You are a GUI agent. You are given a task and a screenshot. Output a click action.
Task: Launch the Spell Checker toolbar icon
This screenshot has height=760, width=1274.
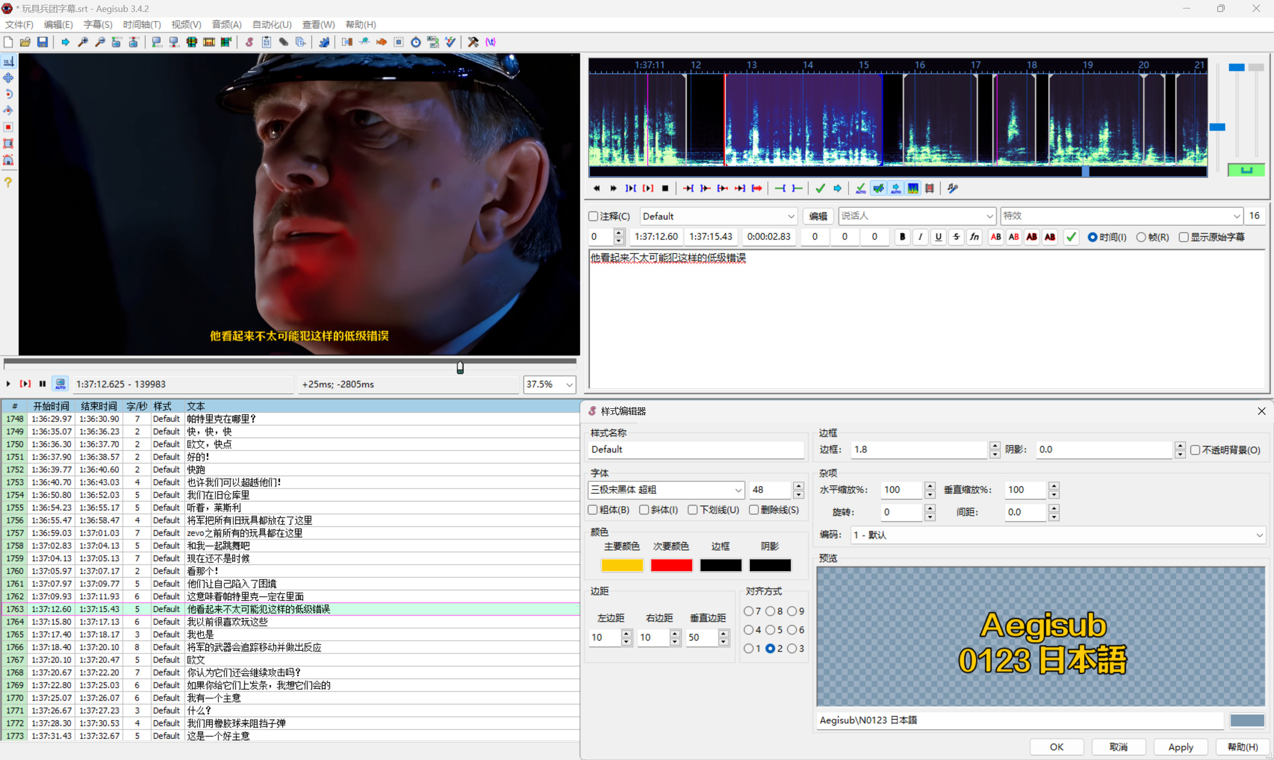(450, 42)
